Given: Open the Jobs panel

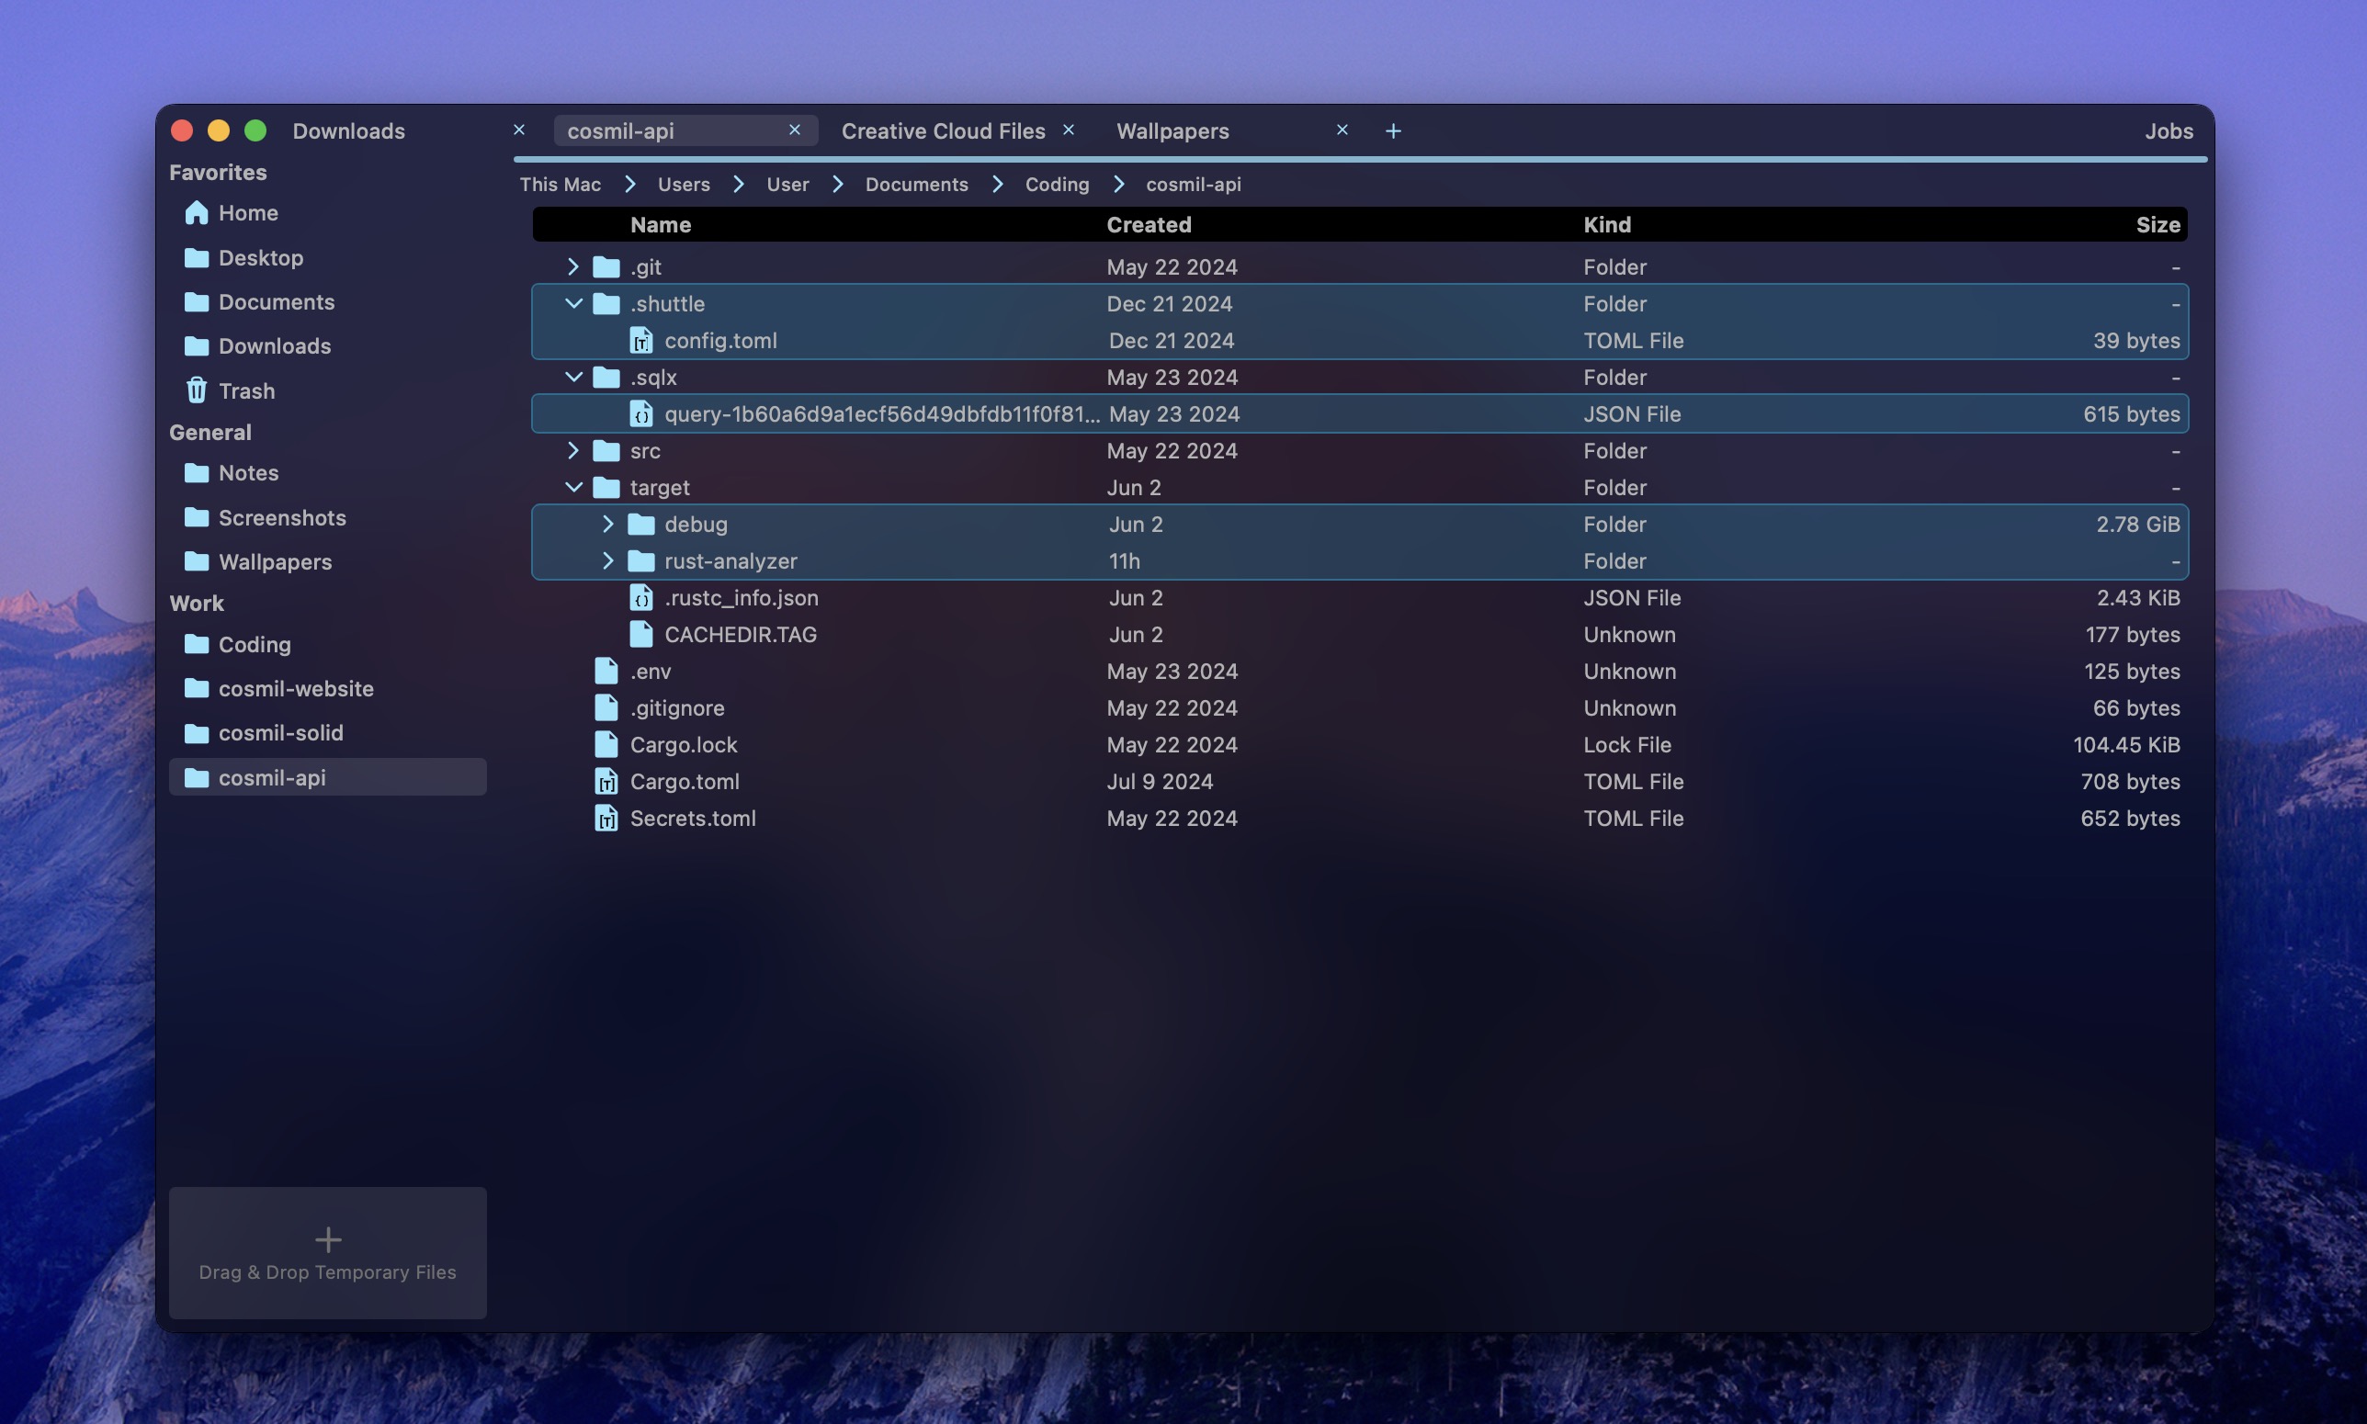Looking at the screenshot, I should (x=2169, y=131).
